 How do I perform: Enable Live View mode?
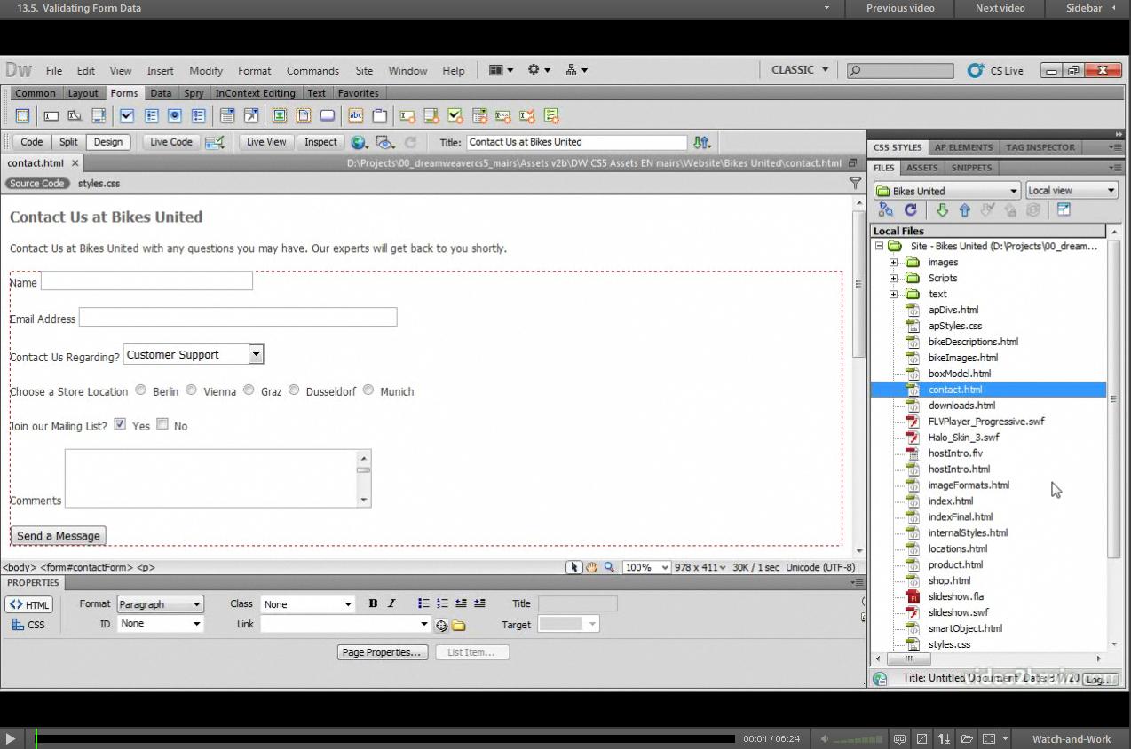265,142
